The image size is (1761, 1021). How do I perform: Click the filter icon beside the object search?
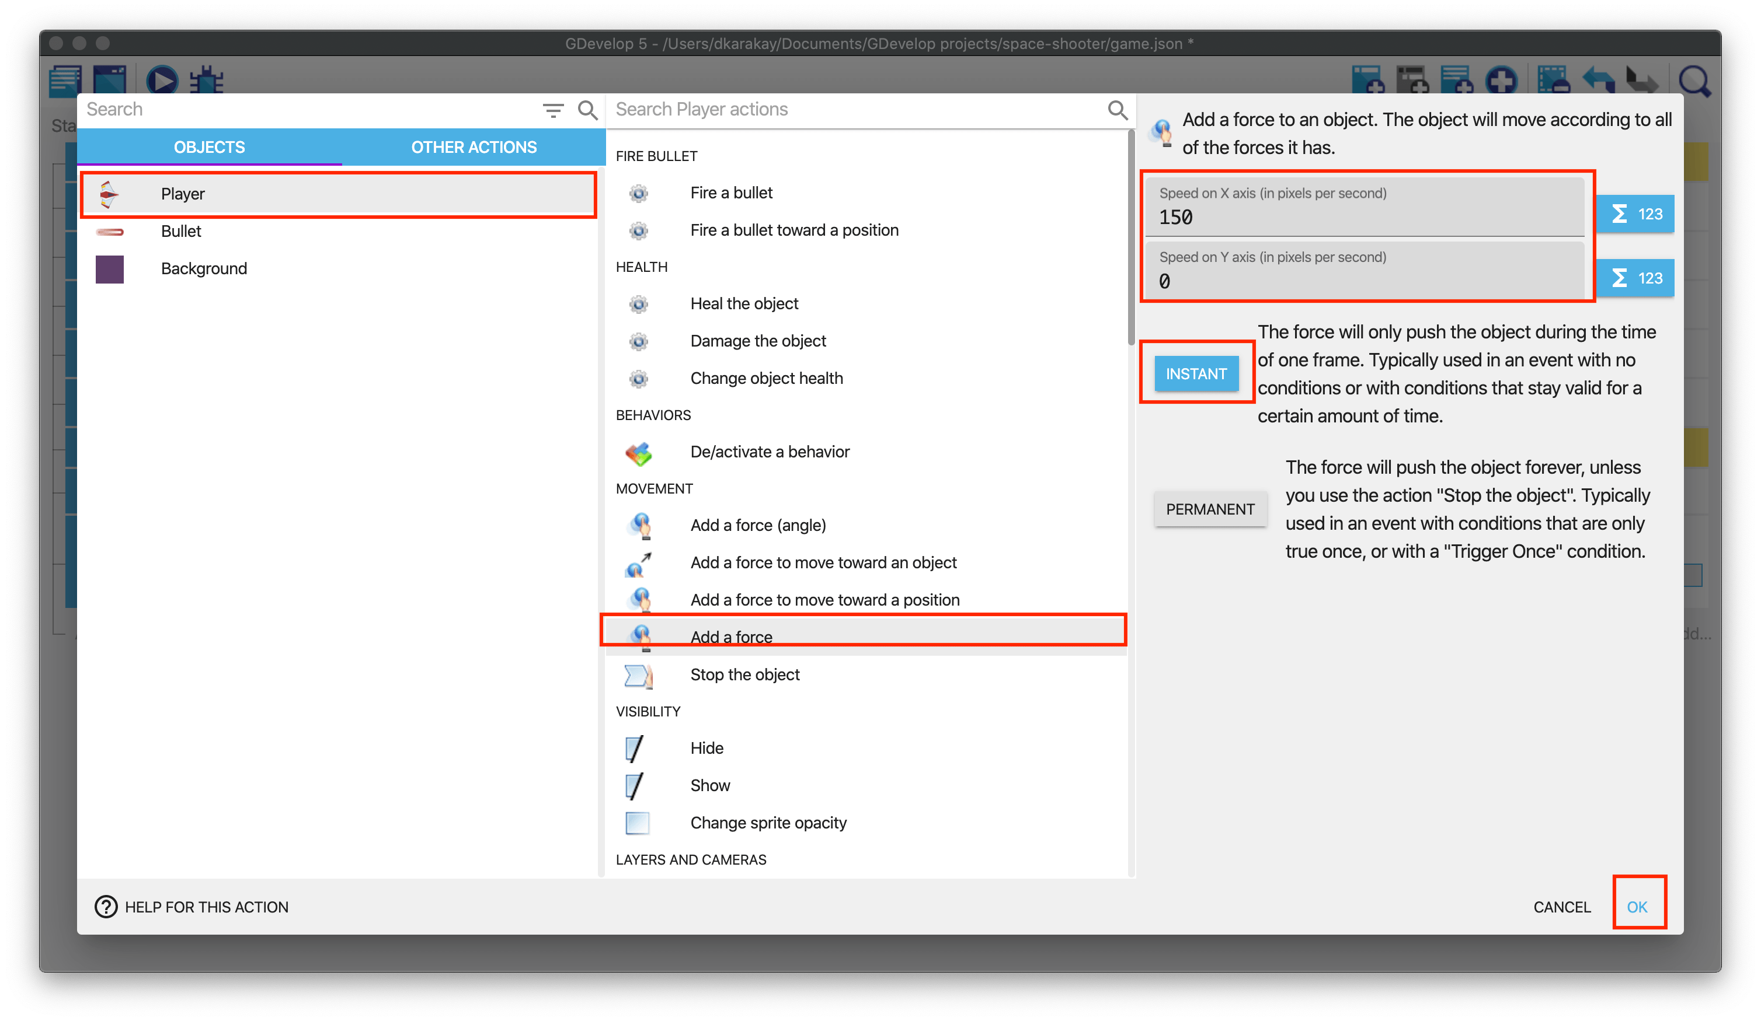click(553, 110)
